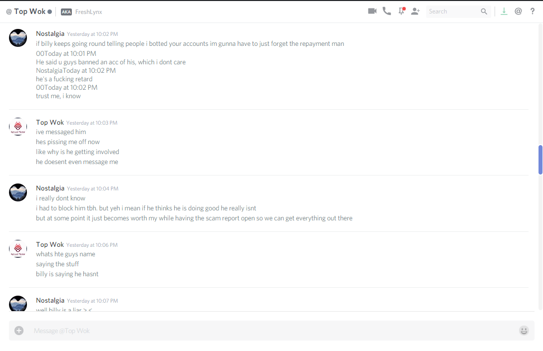The height and width of the screenshot is (351, 543).
Task: Focus the Search input field
Action: coord(453,11)
